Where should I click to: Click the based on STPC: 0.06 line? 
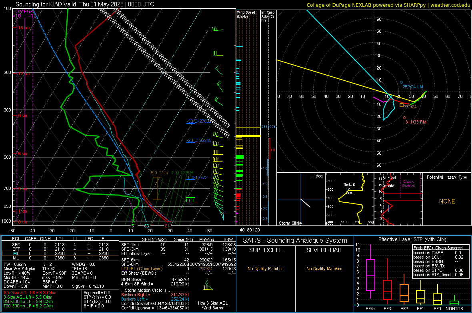[438, 270]
